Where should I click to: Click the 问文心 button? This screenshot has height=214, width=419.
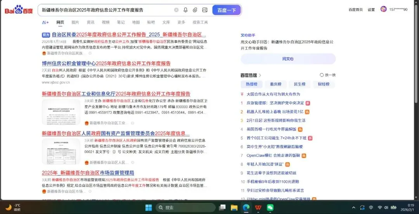click(288, 59)
